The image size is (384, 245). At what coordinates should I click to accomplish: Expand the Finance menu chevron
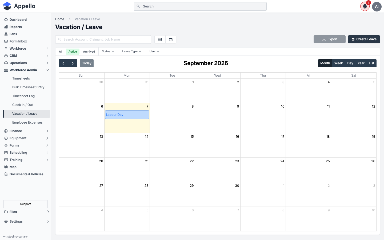click(47, 131)
